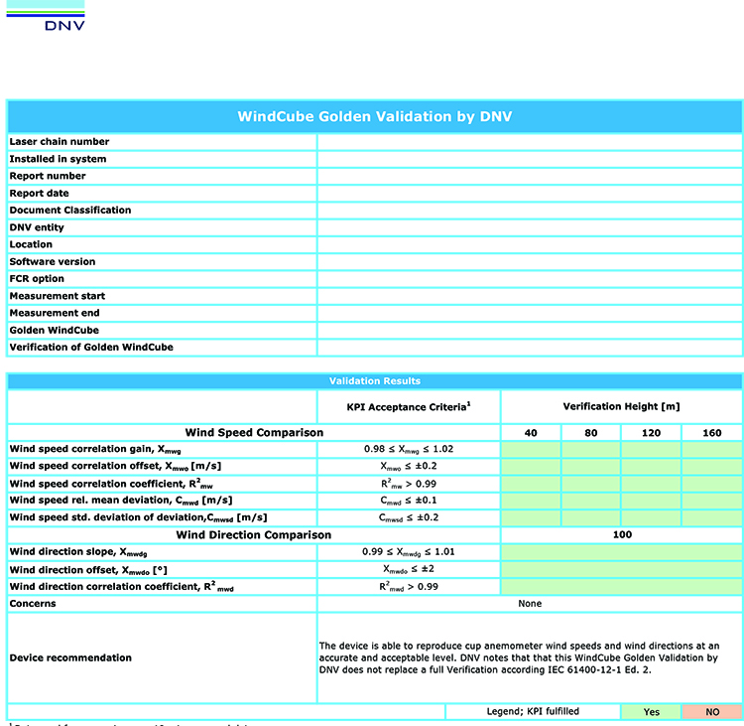Viewport: 744px width, 726px height.
Task: Select the 160 m verification height column header
Action: pyautogui.click(x=711, y=433)
